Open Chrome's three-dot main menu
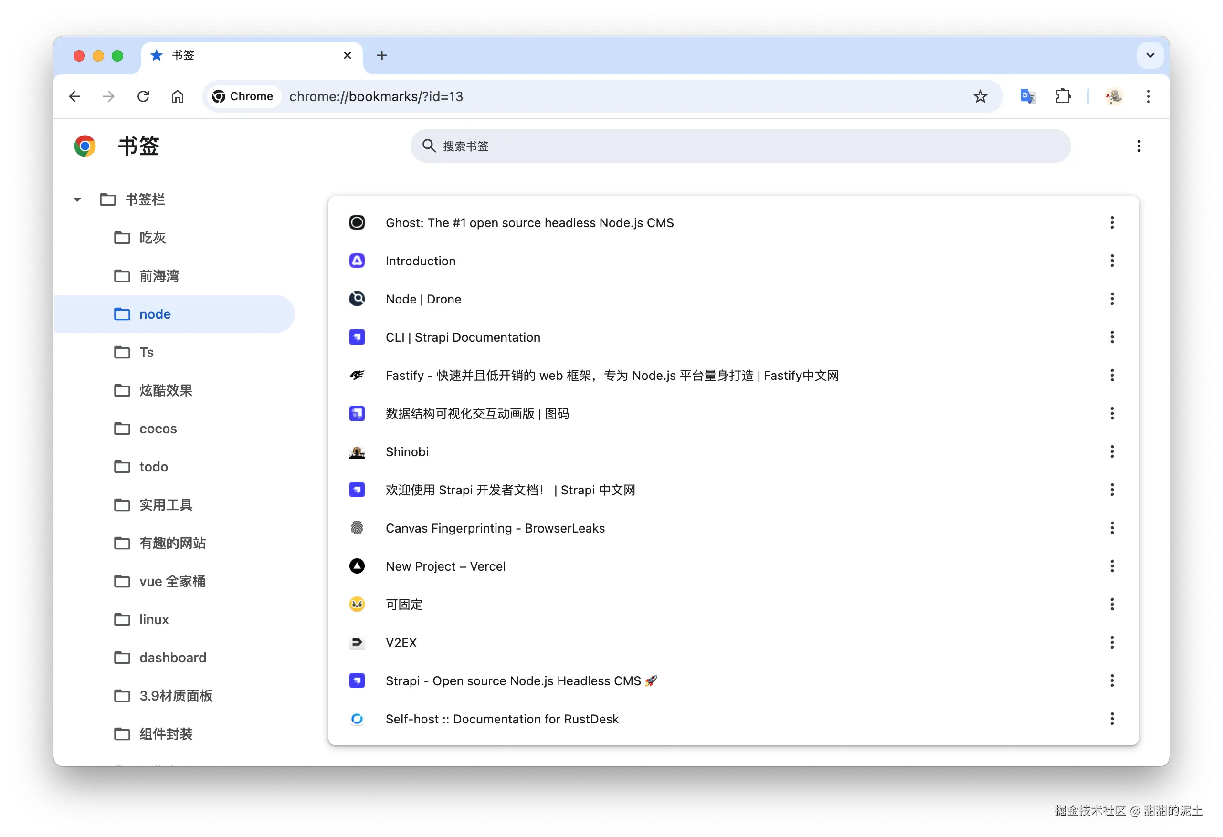Viewport: 1223px width, 837px height. (x=1148, y=96)
